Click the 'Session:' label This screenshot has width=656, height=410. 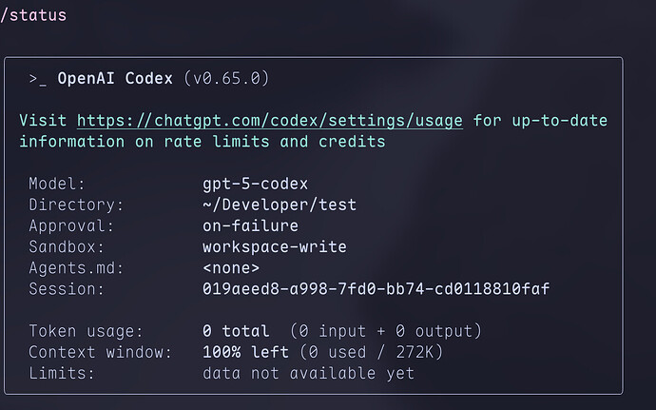click(67, 289)
